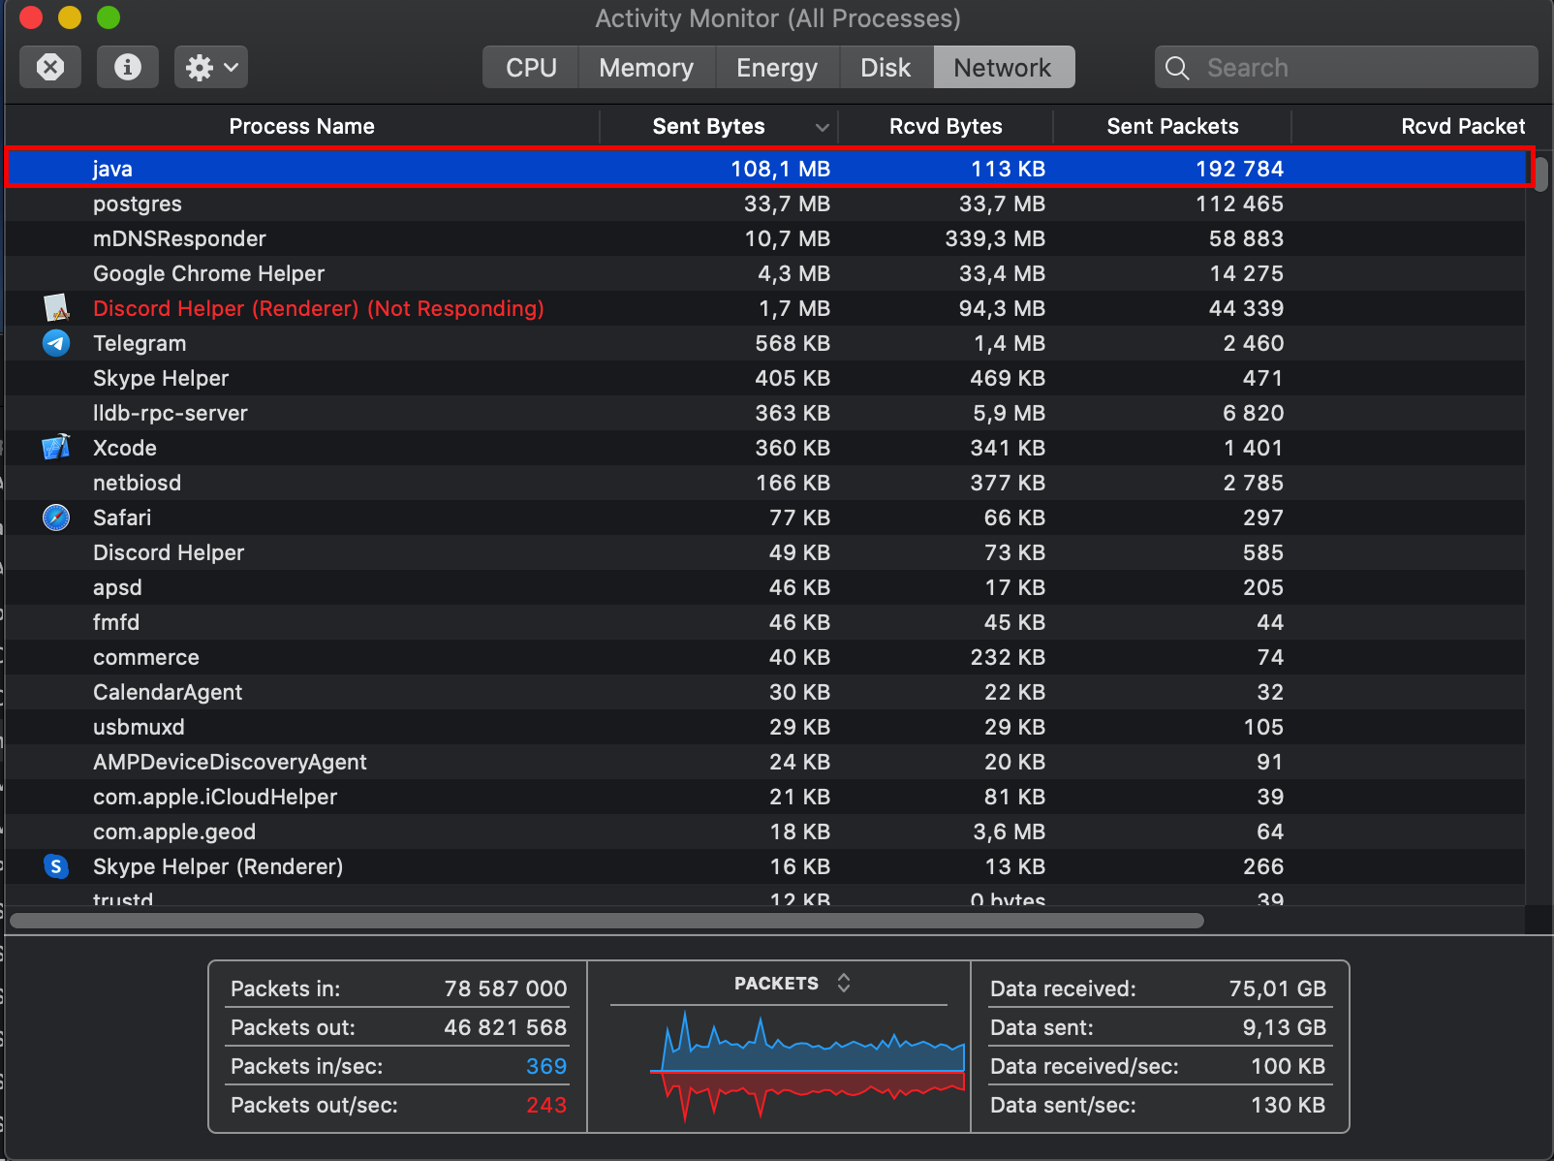Click the postgres 33,7 MB sent bytes cell
This screenshot has width=1554, height=1161.
pos(787,204)
